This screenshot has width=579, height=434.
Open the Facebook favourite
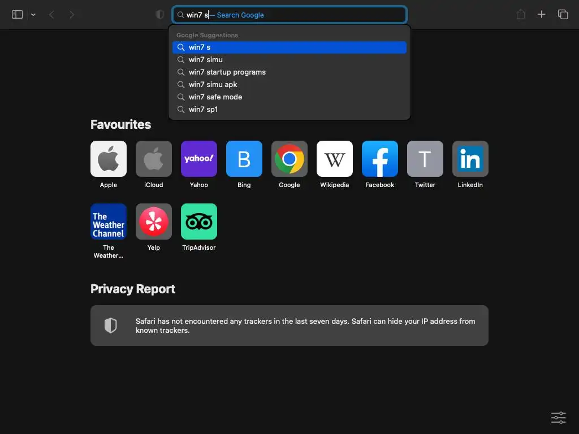tap(380, 159)
